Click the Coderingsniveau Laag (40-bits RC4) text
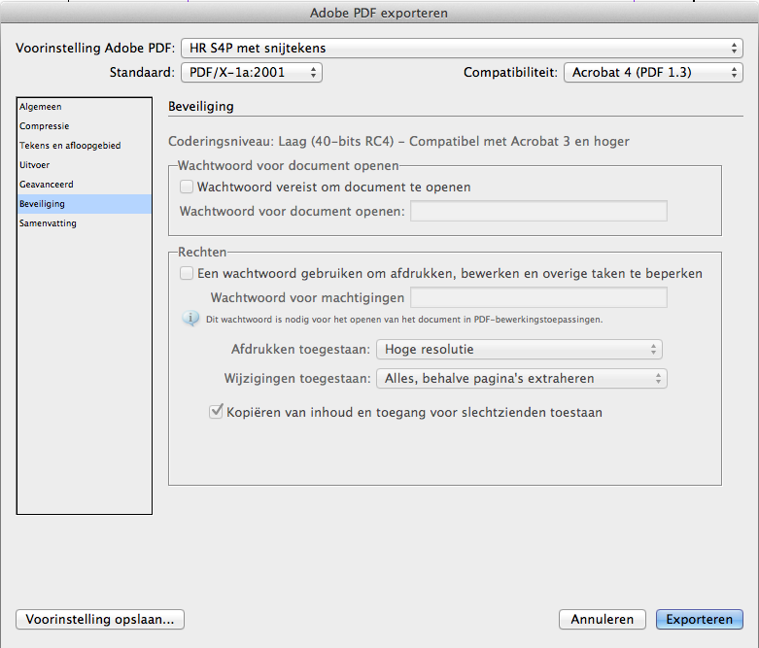This screenshot has width=759, height=648. pyautogui.click(x=398, y=141)
